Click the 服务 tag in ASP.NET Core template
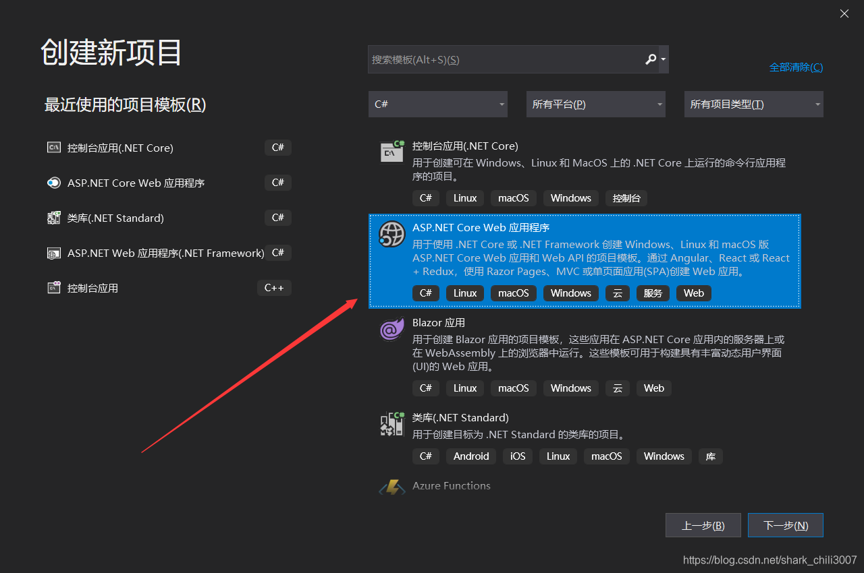 [x=653, y=293]
